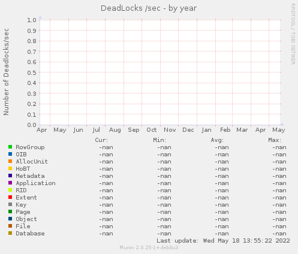This screenshot has height=254, width=298.
Task: Click the Extent Avg value -nan
Action: click(222, 198)
